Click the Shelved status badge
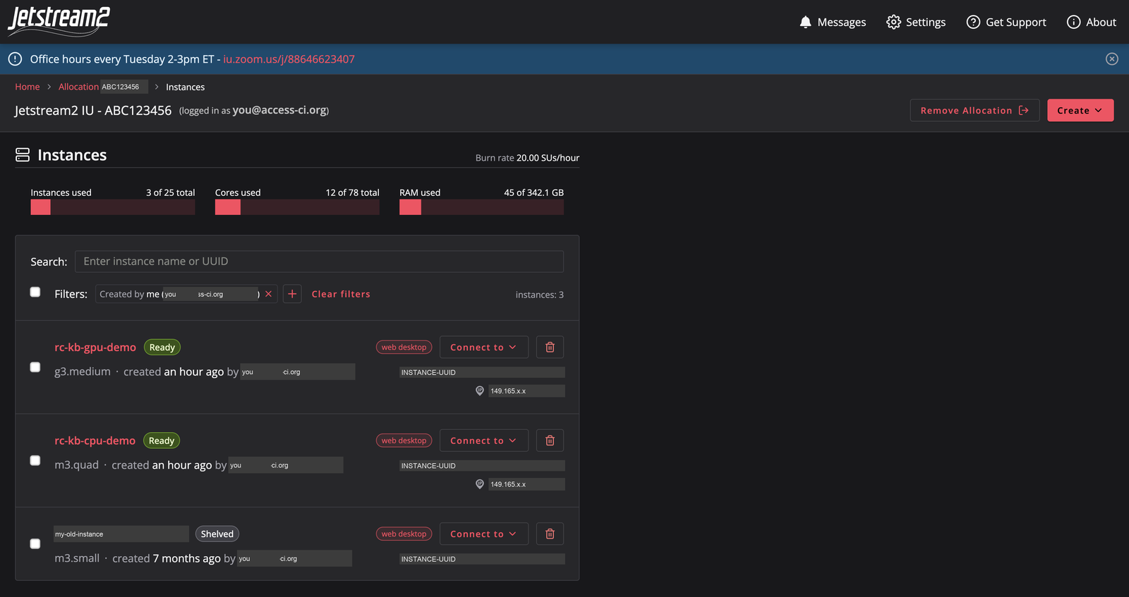 [217, 534]
